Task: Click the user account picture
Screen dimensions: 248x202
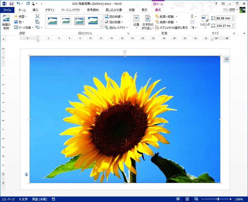Action: coord(242,10)
